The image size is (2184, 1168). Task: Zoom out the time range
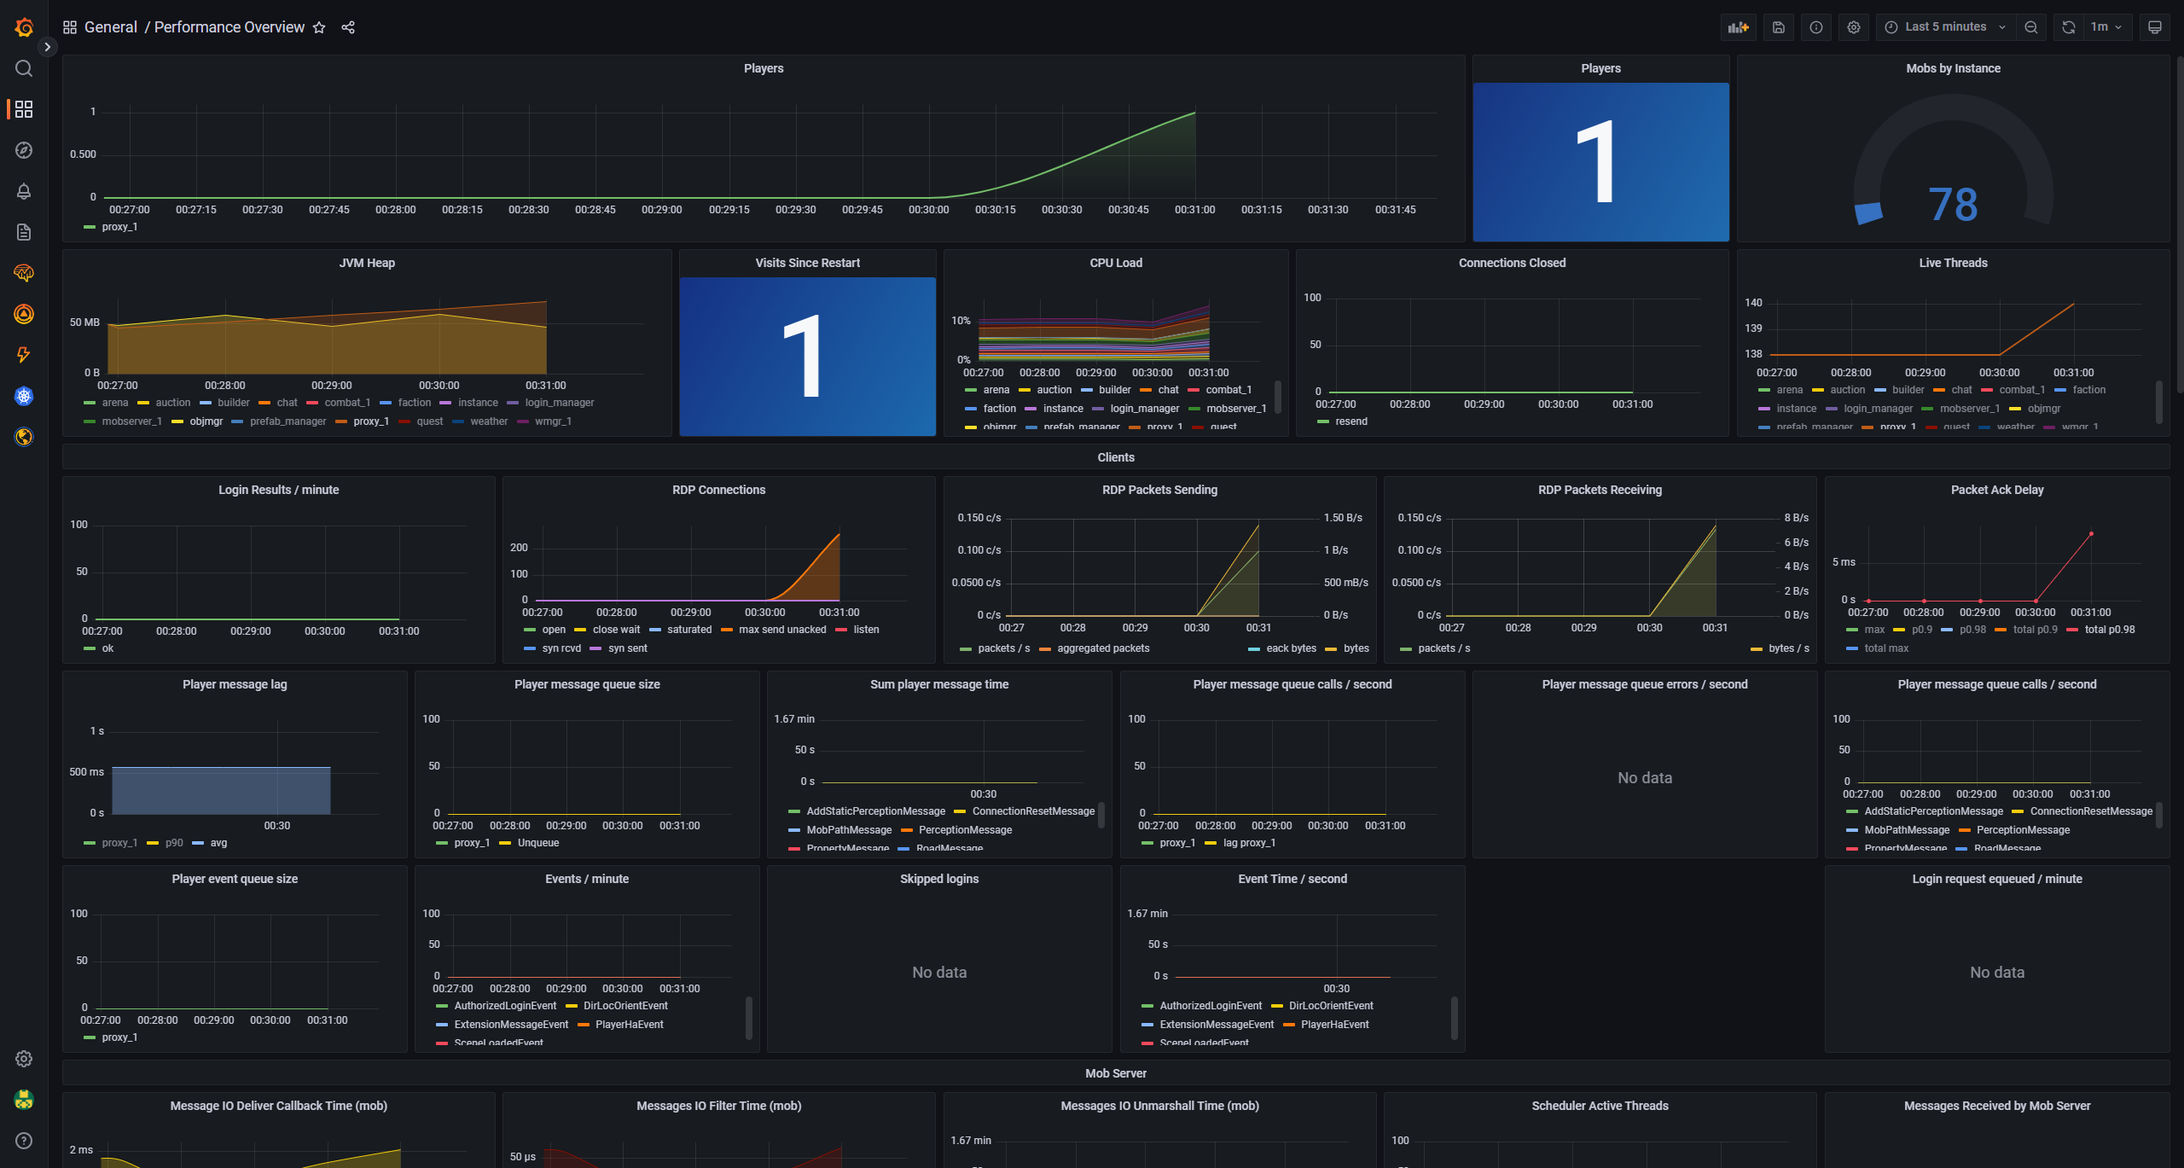point(2031,27)
